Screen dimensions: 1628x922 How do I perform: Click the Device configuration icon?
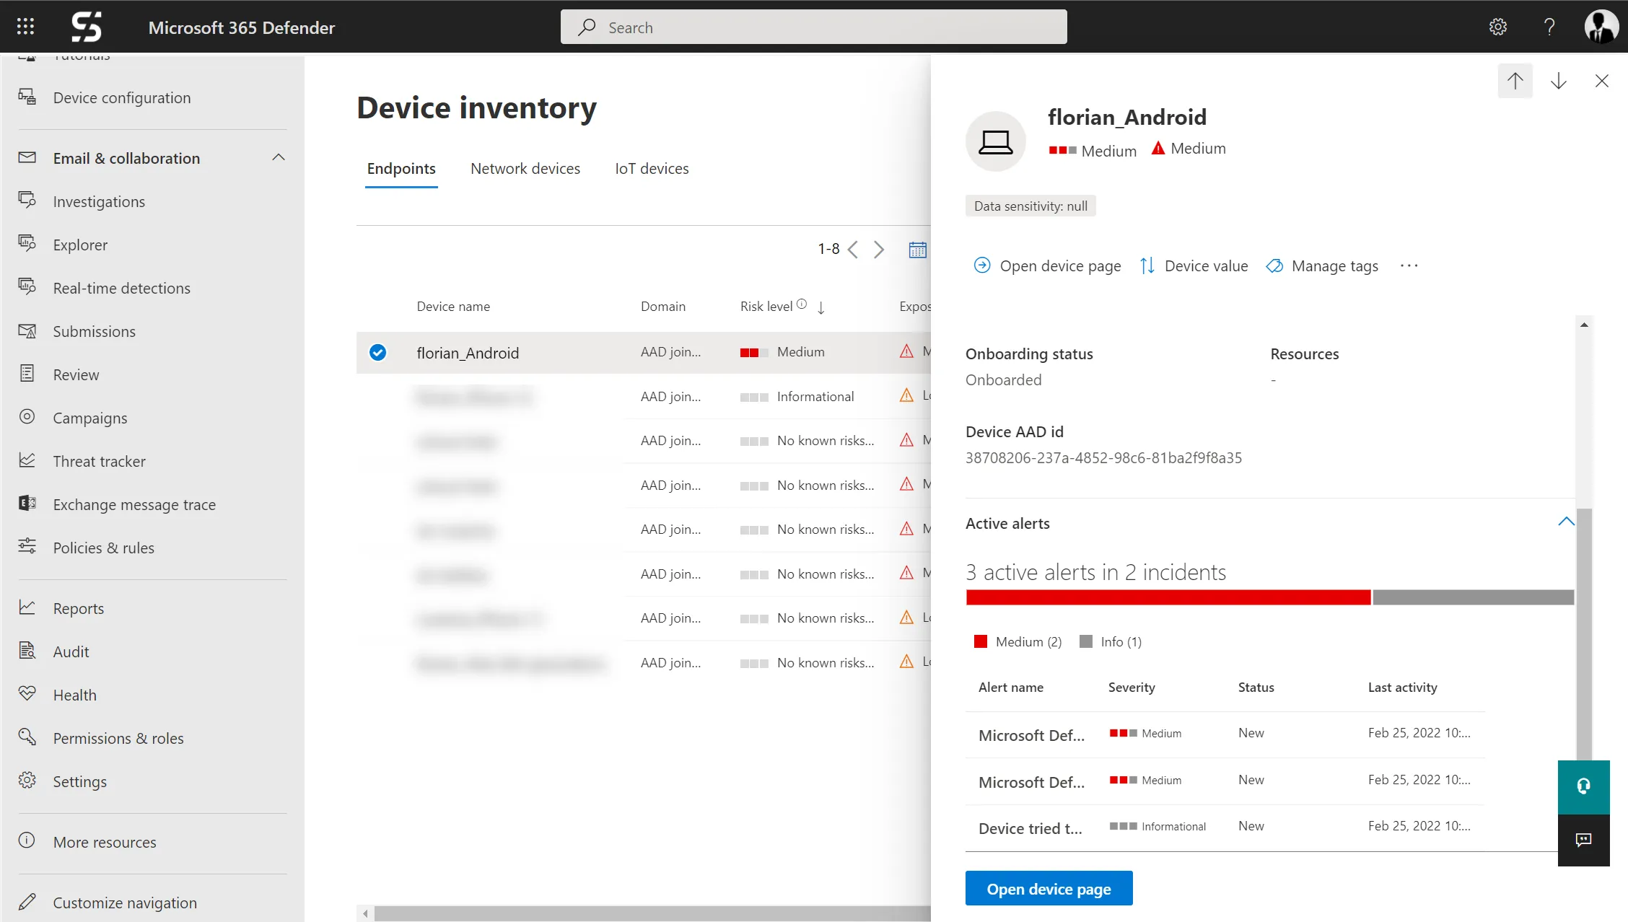(x=27, y=97)
